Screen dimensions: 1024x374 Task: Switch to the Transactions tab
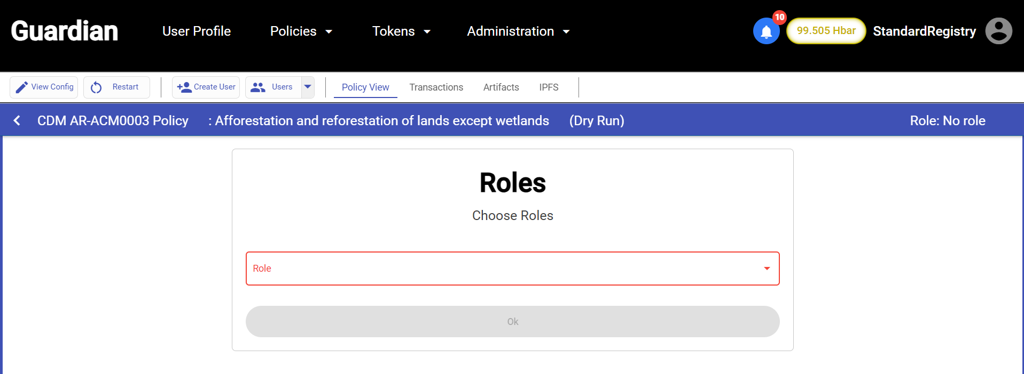436,87
